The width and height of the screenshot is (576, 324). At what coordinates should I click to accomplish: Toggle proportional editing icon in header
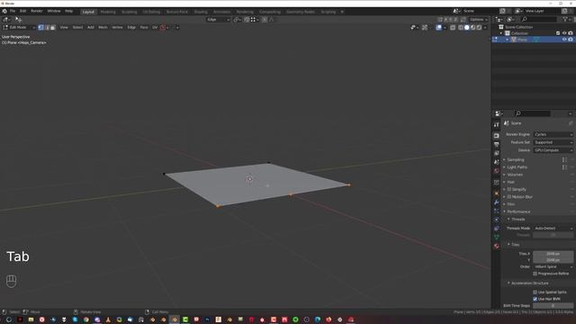pos(265,20)
